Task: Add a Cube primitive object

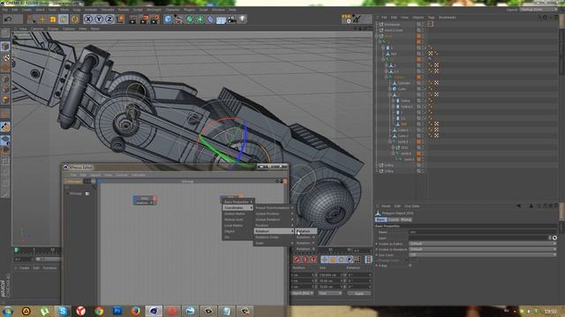Action: [x=168, y=19]
